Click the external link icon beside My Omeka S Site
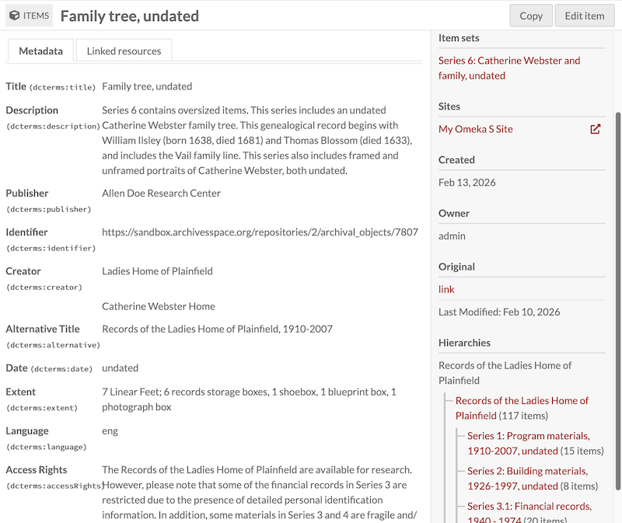This screenshot has height=523, width=622. tap(596, 128)
